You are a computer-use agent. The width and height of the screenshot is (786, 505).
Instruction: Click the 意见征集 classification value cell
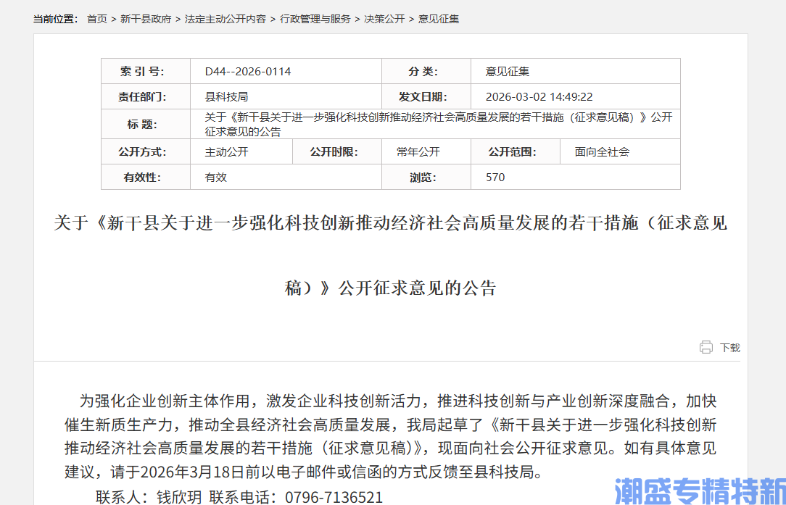coord(505,70)
